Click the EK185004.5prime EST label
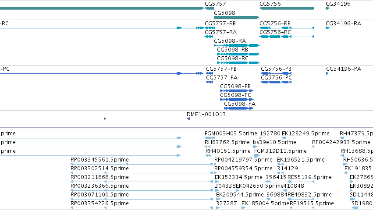Viewport: 373px width, 210px height. 265,203
